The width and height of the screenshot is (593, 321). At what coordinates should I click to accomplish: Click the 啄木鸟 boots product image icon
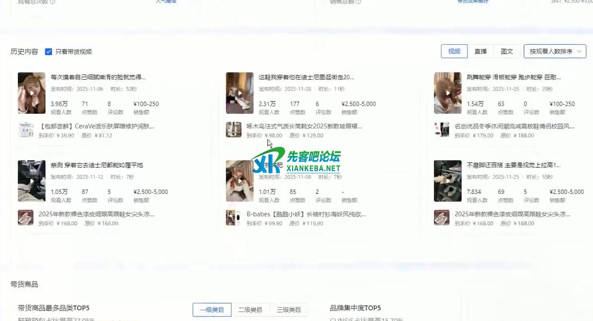click(x=234, y=130)
